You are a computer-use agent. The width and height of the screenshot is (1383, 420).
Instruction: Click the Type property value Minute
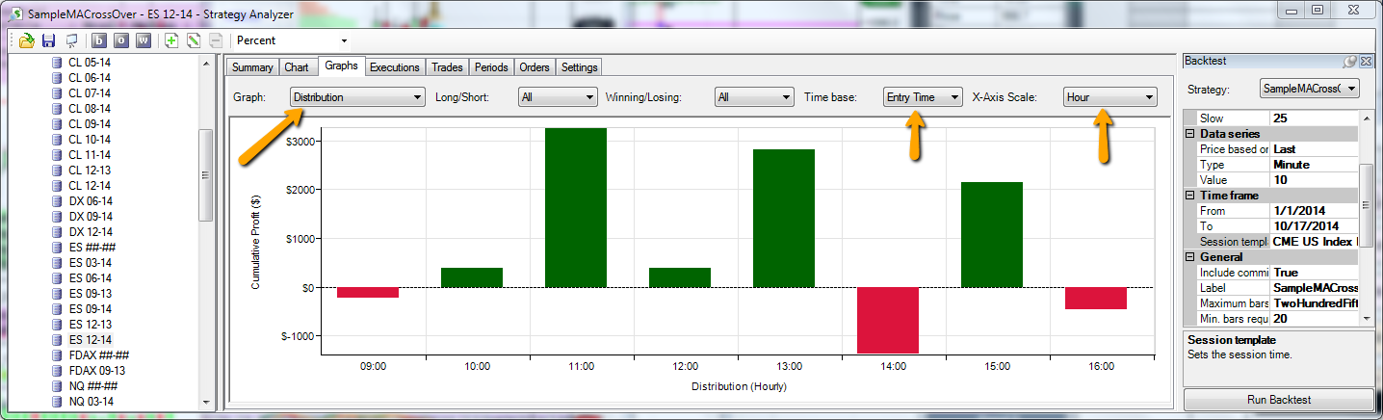point(1315,165)
